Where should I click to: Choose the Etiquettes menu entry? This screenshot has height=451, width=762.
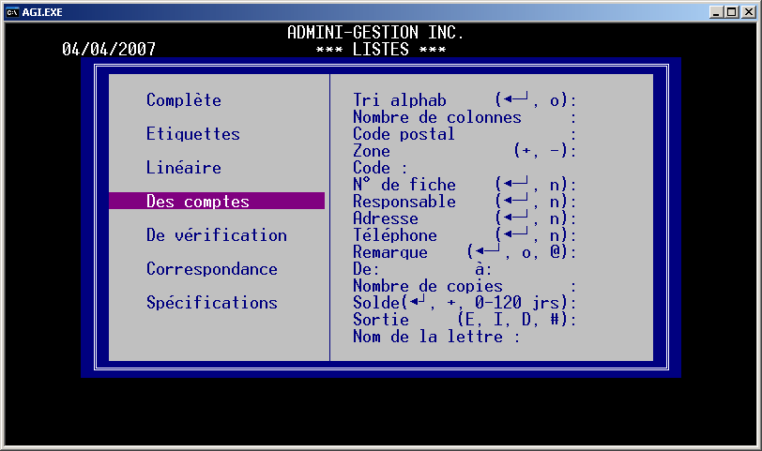click(x=193, y=134)
